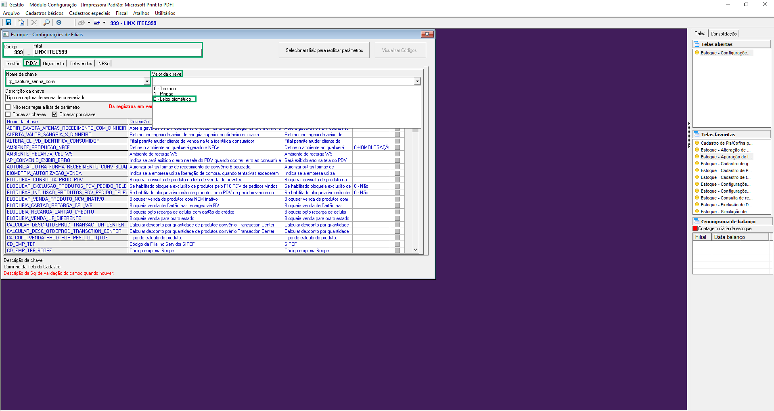The width and height of the screenshot is (774, 411).
Task: Open the export options dropdown arrow
Action: pyautogui.click(x=104, y=23)
